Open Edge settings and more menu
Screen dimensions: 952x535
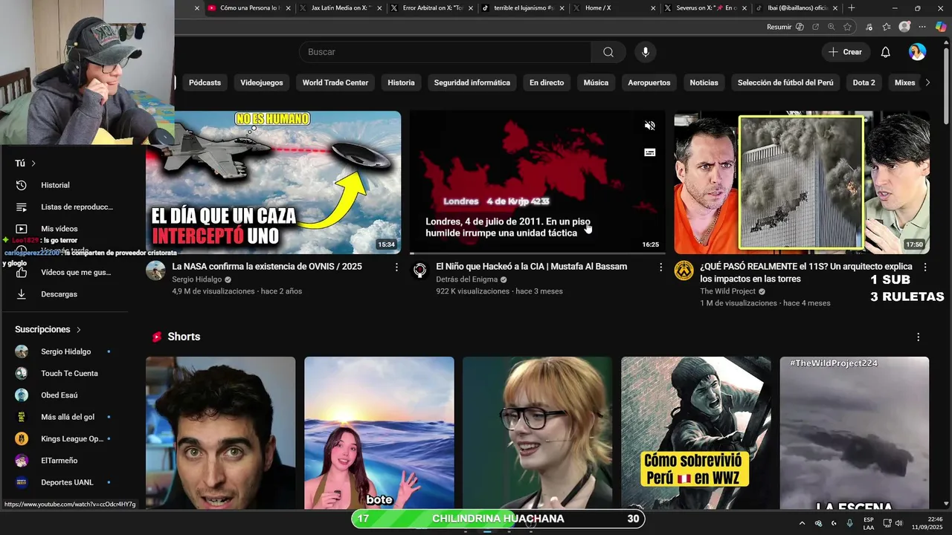click(922, 27)
